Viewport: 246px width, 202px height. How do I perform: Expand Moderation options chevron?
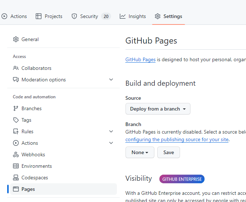(111, 80)
